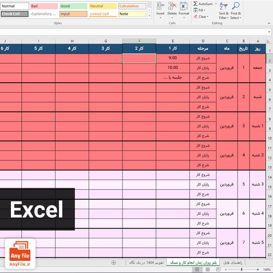Add a new sheet with plus icon
273x273 pixels.
[114, 262]
